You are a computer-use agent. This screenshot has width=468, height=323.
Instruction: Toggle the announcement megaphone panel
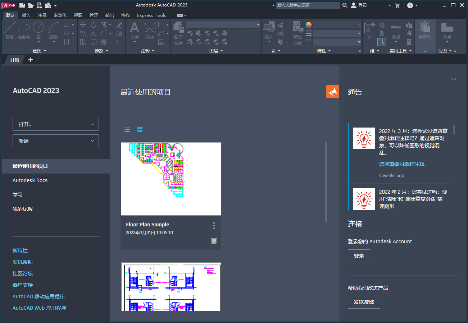click(333, 92)
